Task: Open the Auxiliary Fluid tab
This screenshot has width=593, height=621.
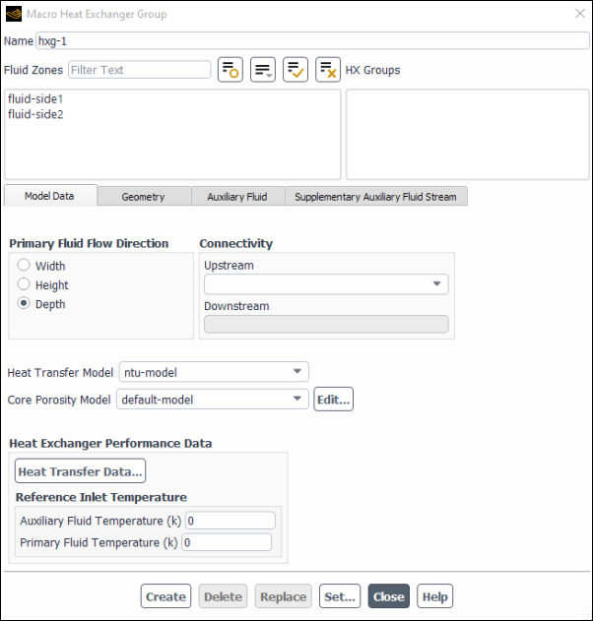Action: 237,197
